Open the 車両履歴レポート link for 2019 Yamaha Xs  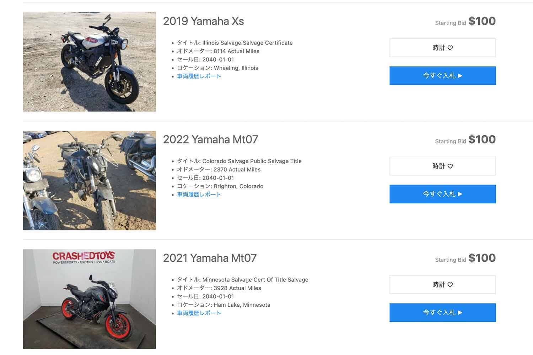click(199, 76)
